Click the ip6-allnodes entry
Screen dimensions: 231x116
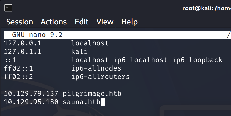[x=96, y=68]
